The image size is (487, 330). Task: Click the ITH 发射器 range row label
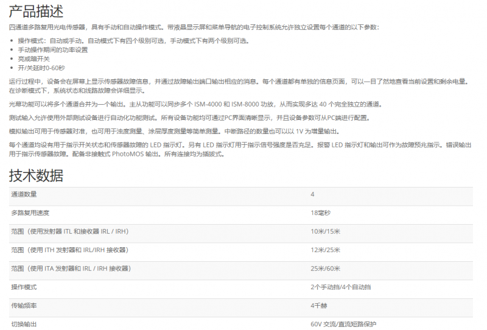tap(69, 250)
